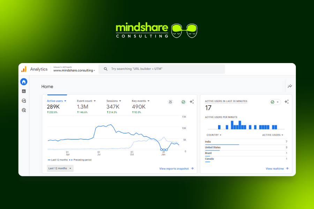
Task: Click the 146.6% growth indicator
Action: click(x=82, y=112)
